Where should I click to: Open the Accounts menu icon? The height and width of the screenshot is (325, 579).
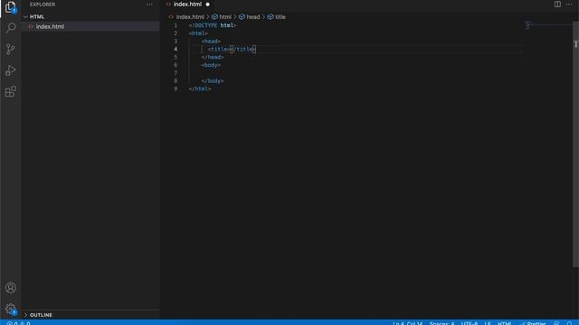pos(10,287)
